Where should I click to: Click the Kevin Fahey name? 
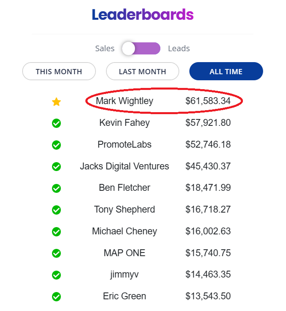(x=124, y=123)
